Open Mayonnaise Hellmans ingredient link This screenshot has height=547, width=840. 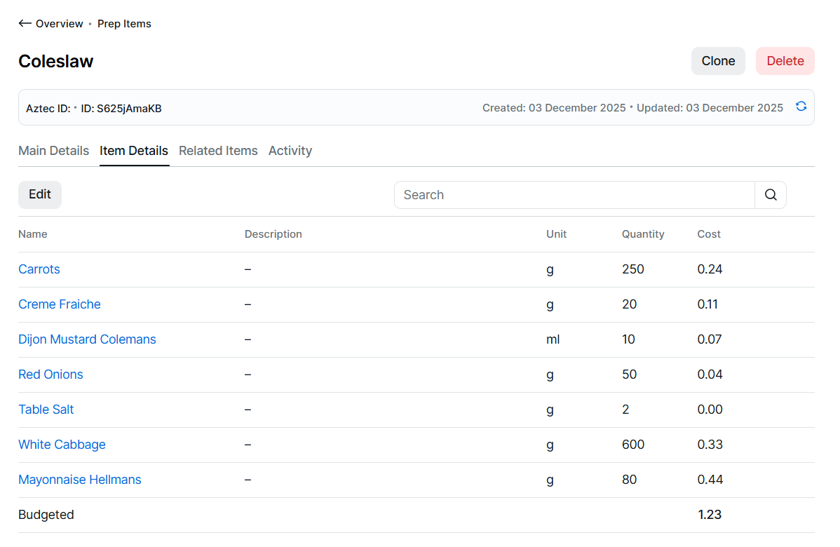[x=80, y=480]
